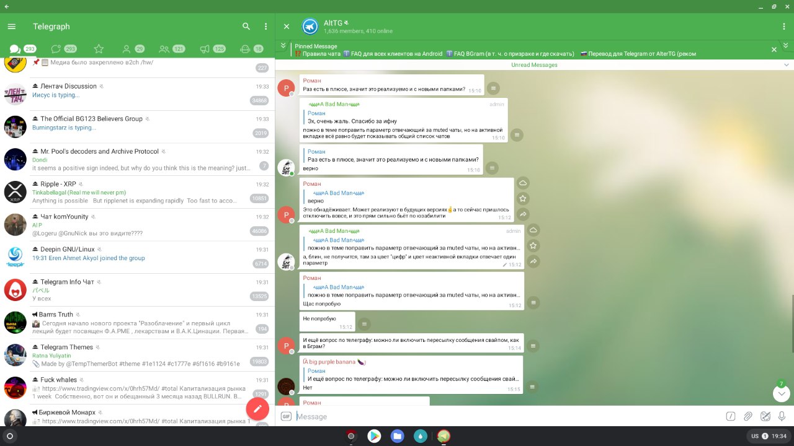Close the AltTG chat panel
Screen dimensions: 794x446
click(287, 27)
